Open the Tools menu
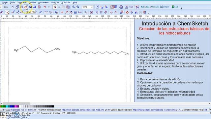 [13, 3]
